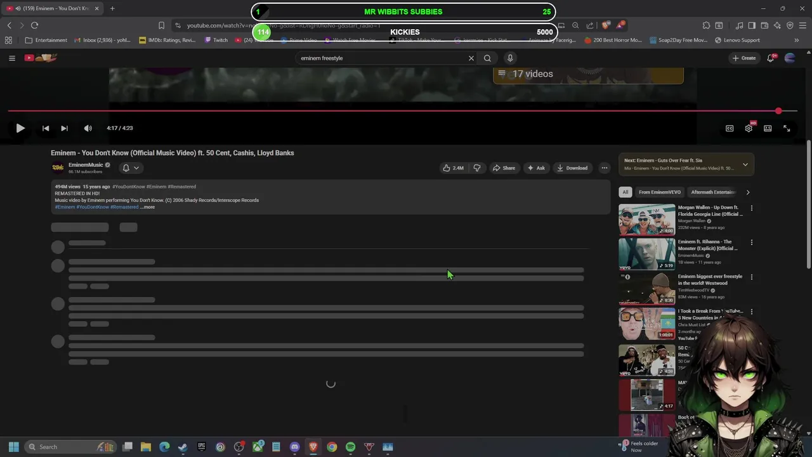Screen dimensions: 812x457
Task: Play the video with the play button
Action: (20, 128)
